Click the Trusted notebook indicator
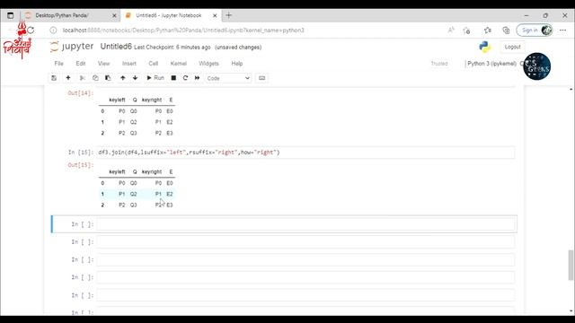575x323 pixels. [x=439, y=64]
